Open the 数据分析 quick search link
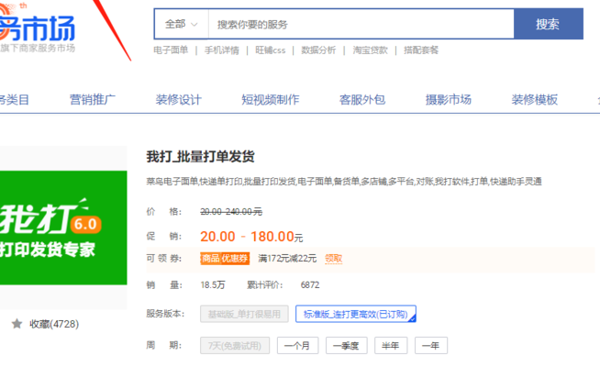Screen dimensions: 600x367 [x=318, y=50]
